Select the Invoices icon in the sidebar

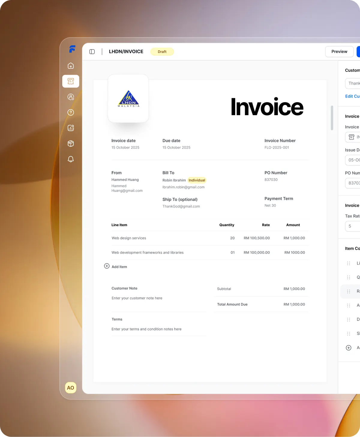pos(71,81)
